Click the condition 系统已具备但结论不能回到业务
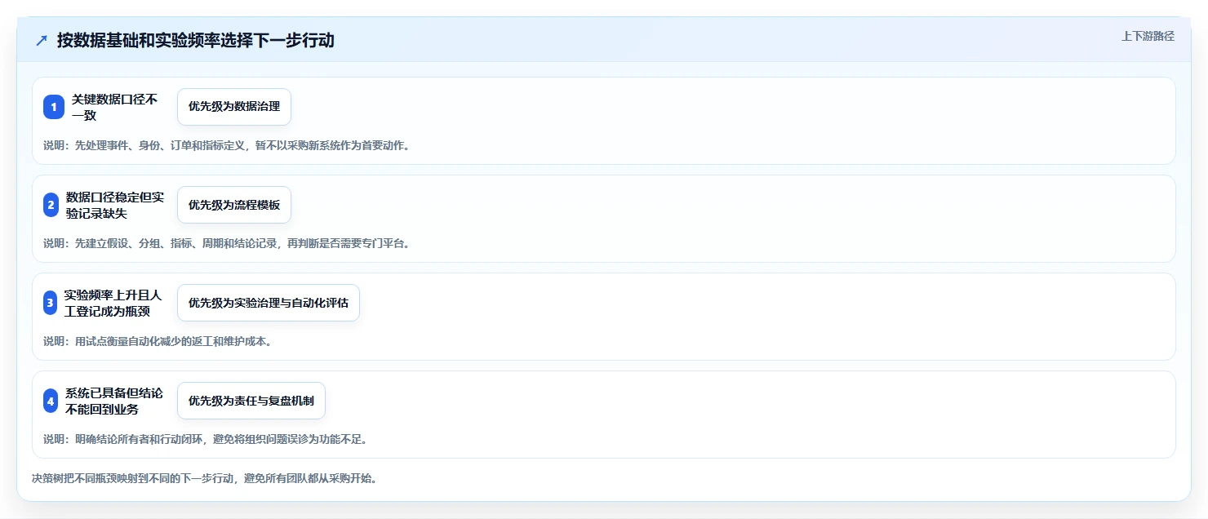This screenshot has width=1208, height=519. 114,401
